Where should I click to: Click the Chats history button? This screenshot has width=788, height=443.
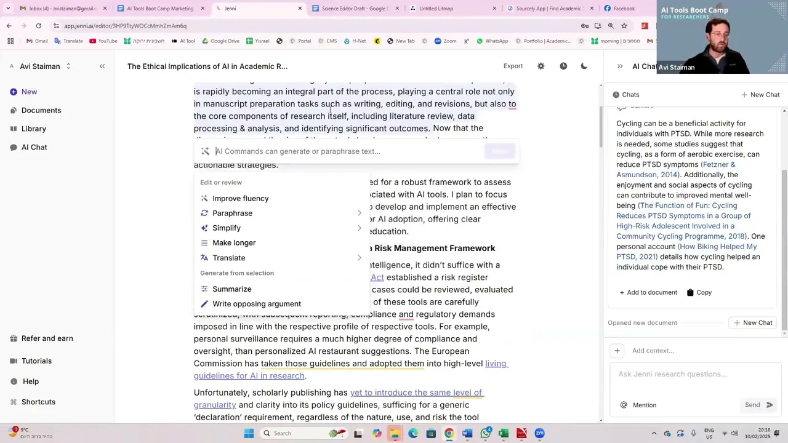point(626,95)
